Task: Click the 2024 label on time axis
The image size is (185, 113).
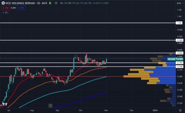Action: tap(155, 110)
